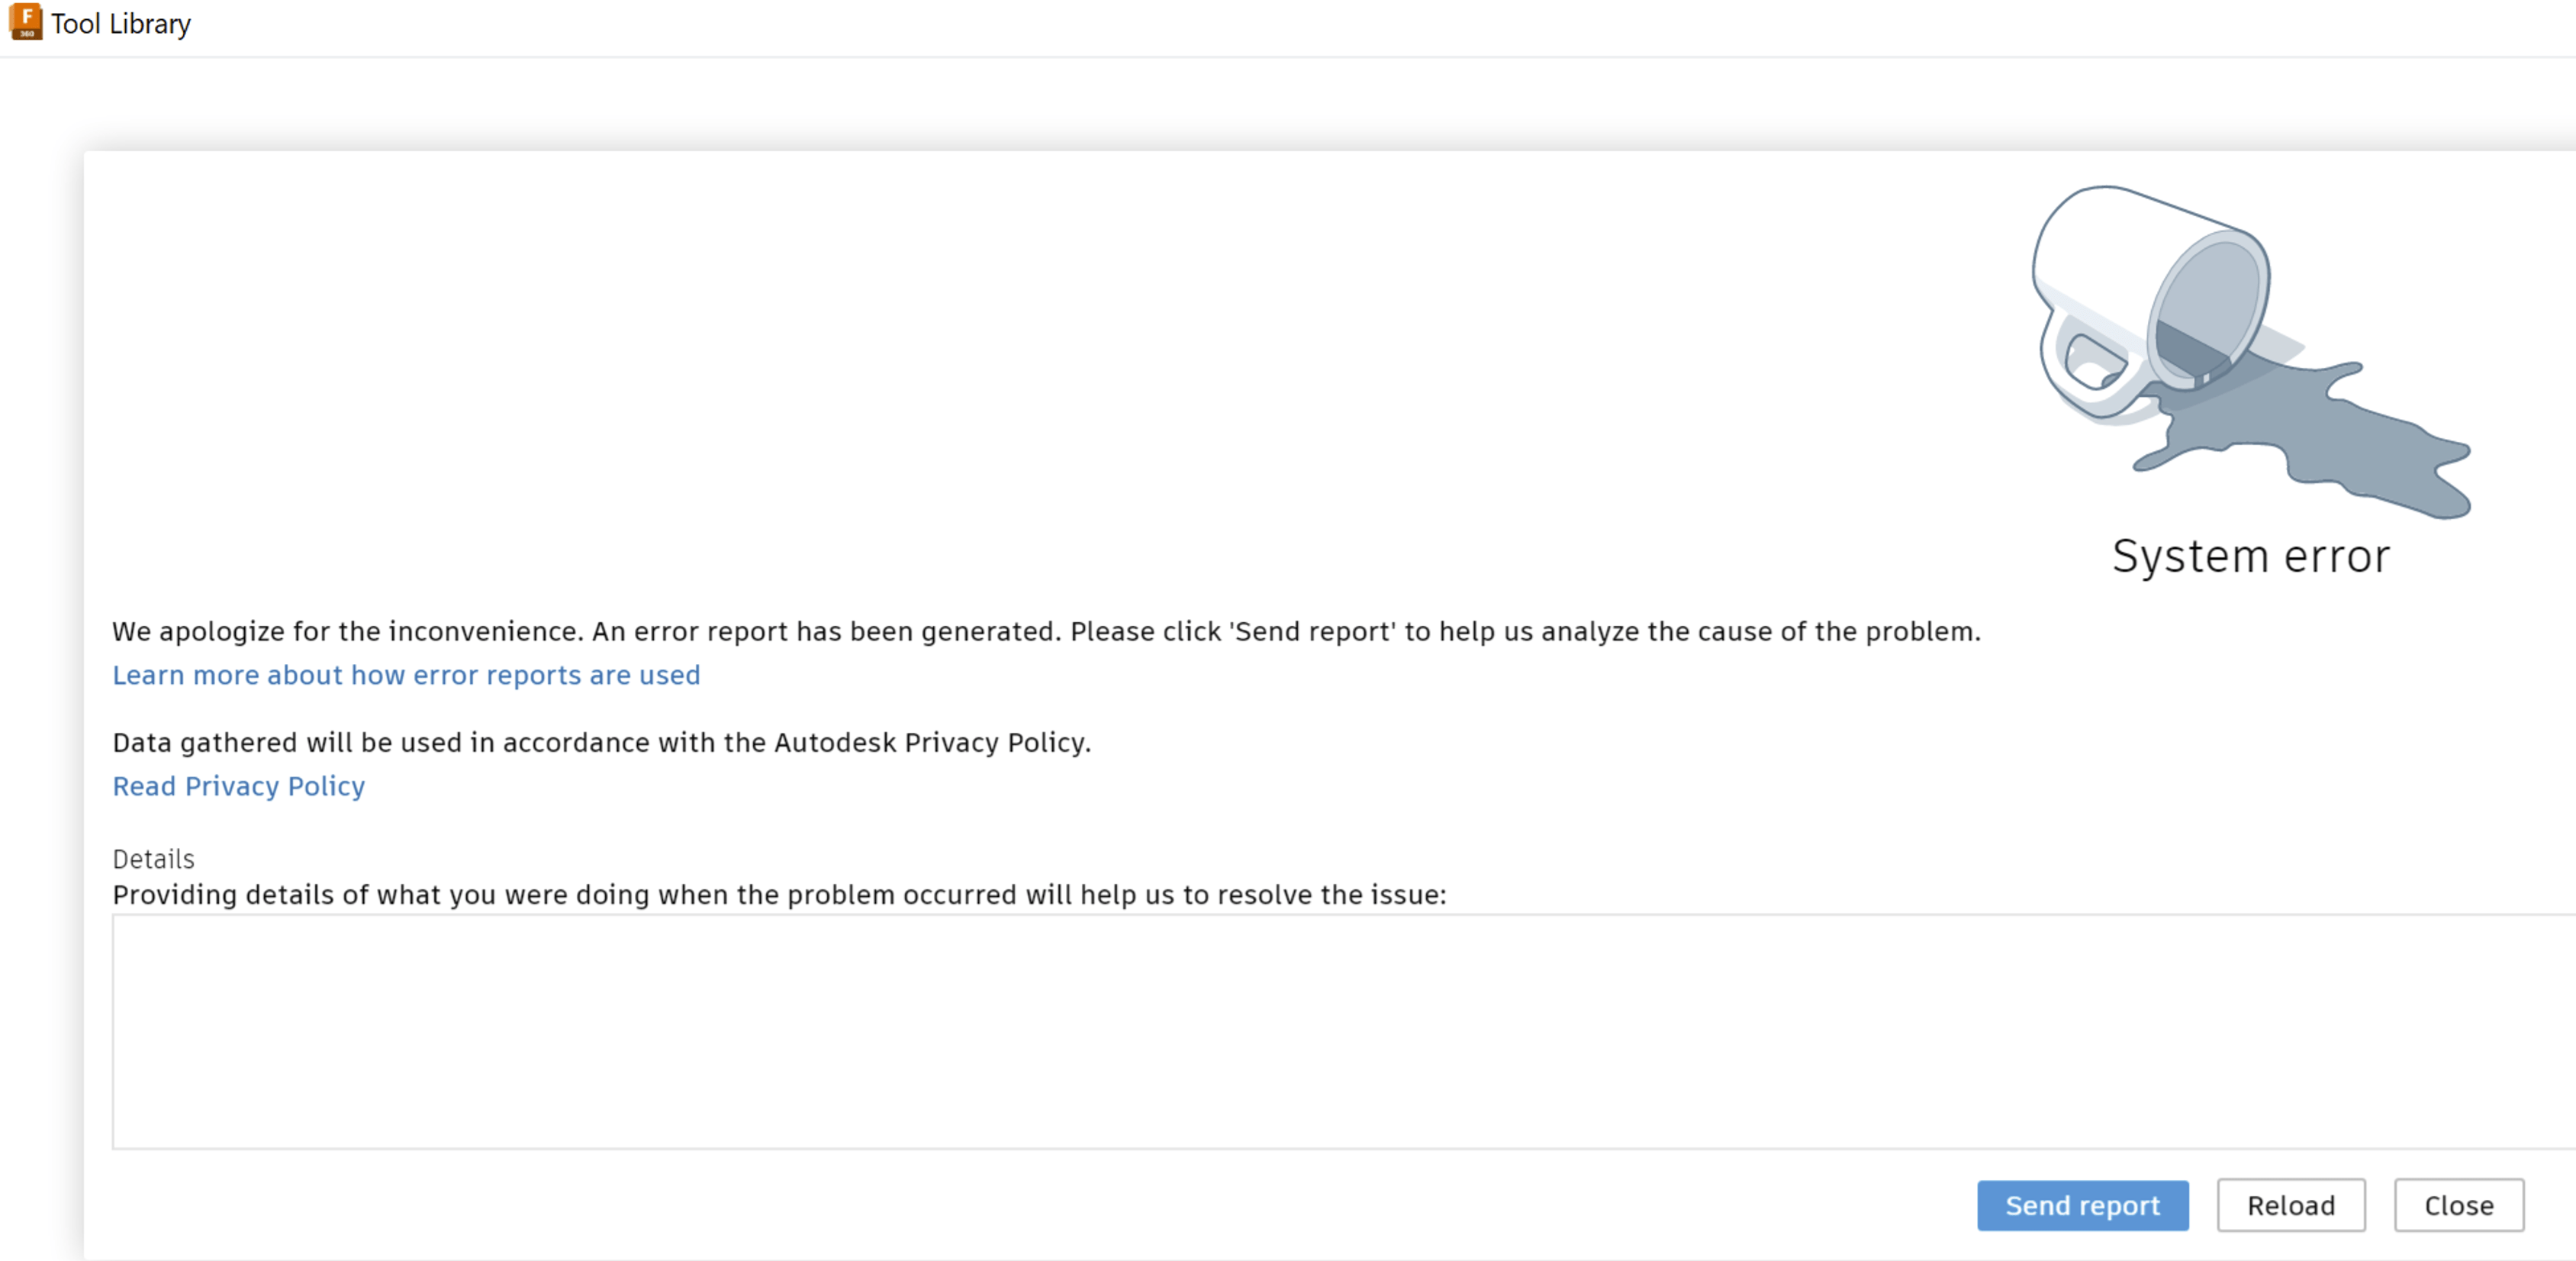
Task: Click the Tool Library window title
Action: tap(121, 23)
